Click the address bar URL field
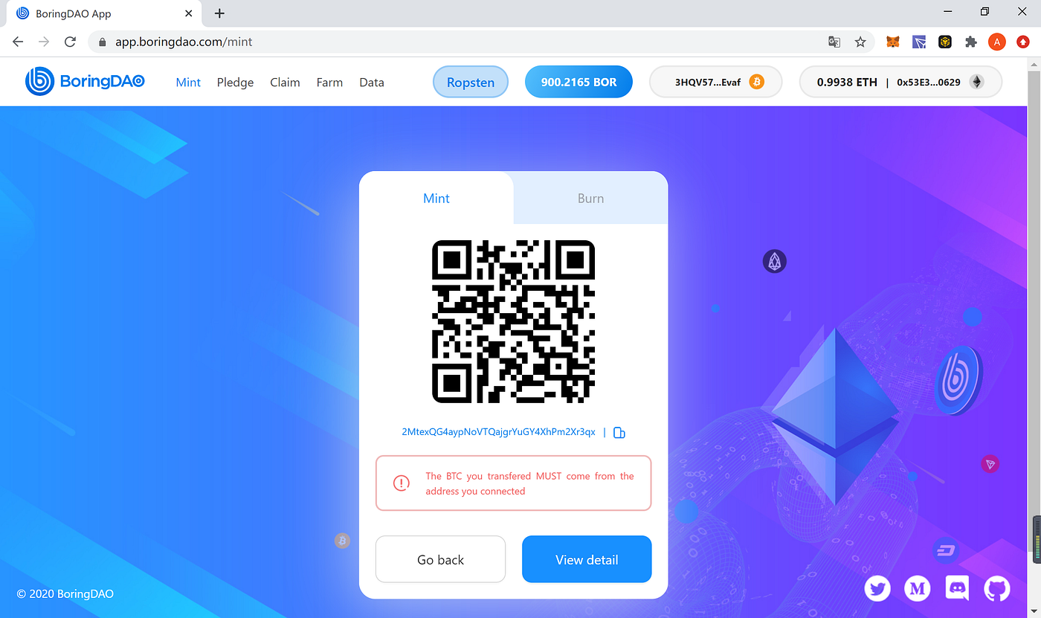 pos(461,42)
